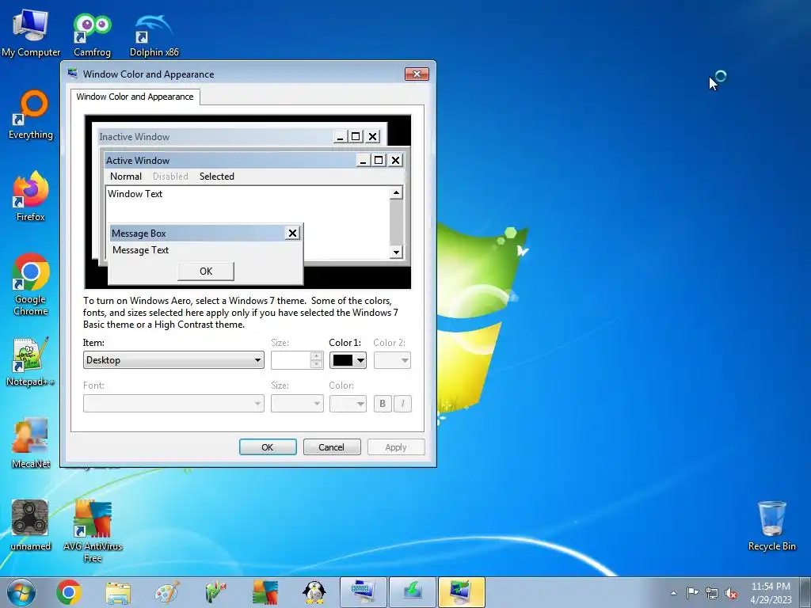Click the item Size spinner field
The height and width of the screenshot is (608, 811).
(x=297, y=360)
